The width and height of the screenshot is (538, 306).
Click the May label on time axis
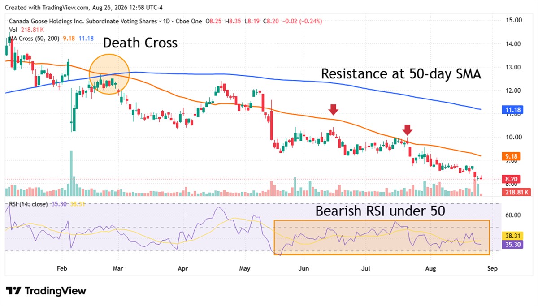click(x=245, y=269)
